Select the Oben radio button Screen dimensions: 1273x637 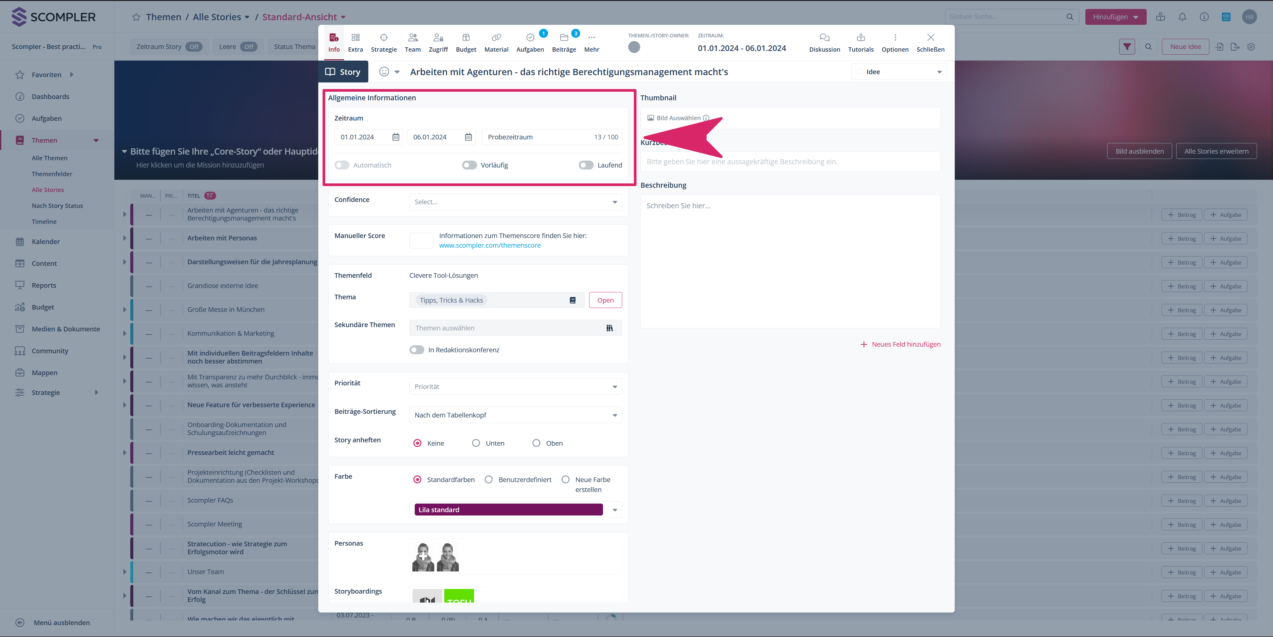point(536,443)
